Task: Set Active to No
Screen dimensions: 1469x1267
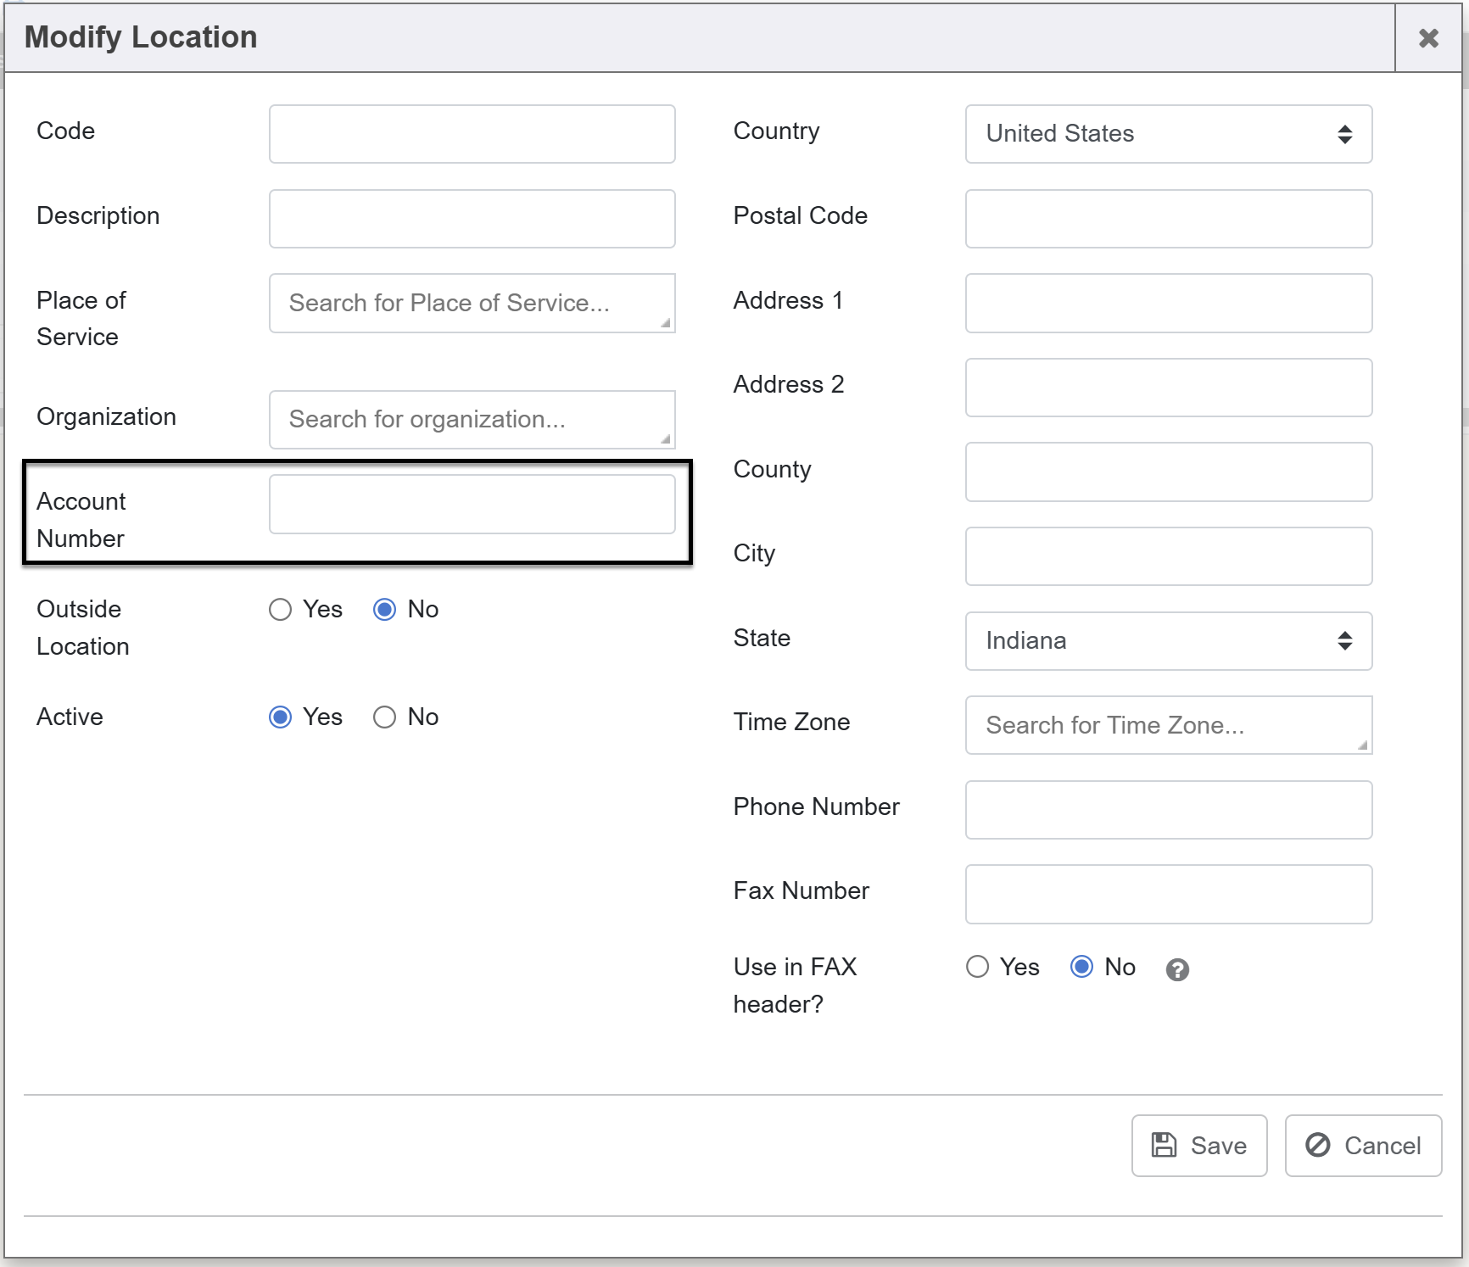Action: tap(384, 717)
